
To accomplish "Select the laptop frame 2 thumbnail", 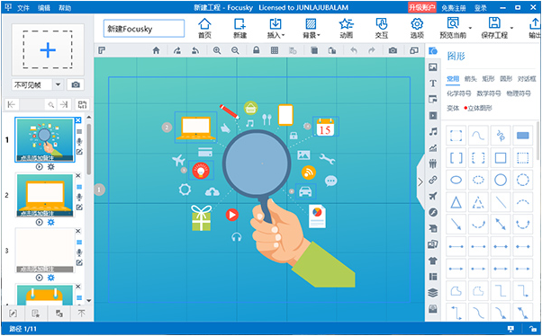I will (45, 195).
